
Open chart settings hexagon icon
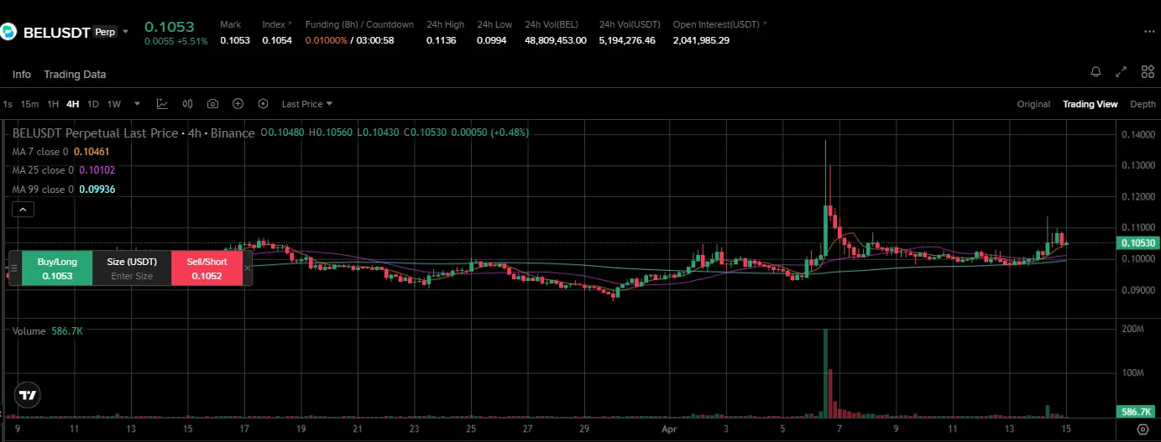tap(263, 104)
